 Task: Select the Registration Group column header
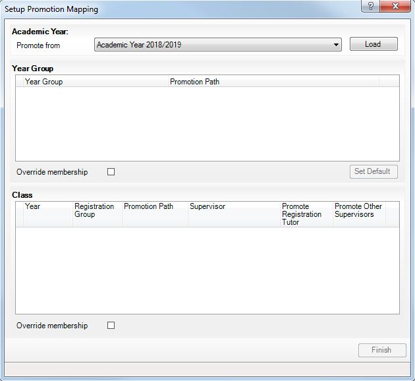97,214
